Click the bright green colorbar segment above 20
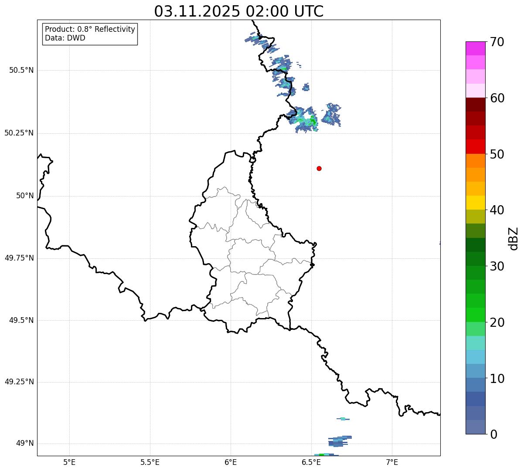Image resolution: width=524 pixels, height=471 pixels. (x=476, y=315)
